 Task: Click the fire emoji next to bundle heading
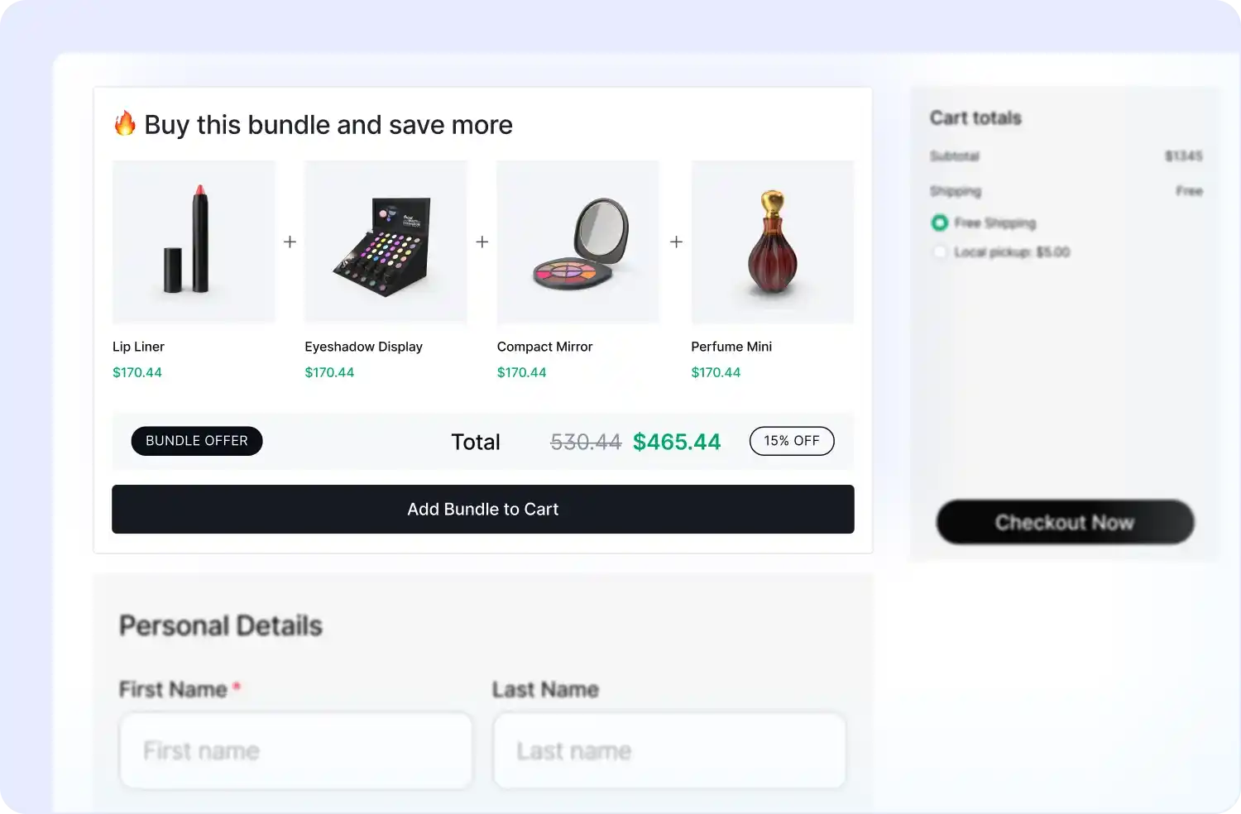click(x=125, y=124)
